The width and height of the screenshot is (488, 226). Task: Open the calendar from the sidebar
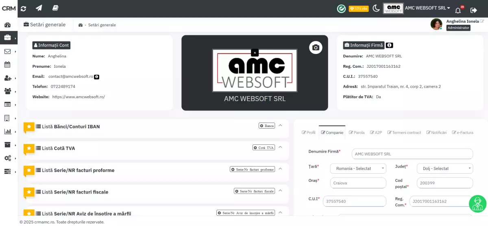(7, 65)
